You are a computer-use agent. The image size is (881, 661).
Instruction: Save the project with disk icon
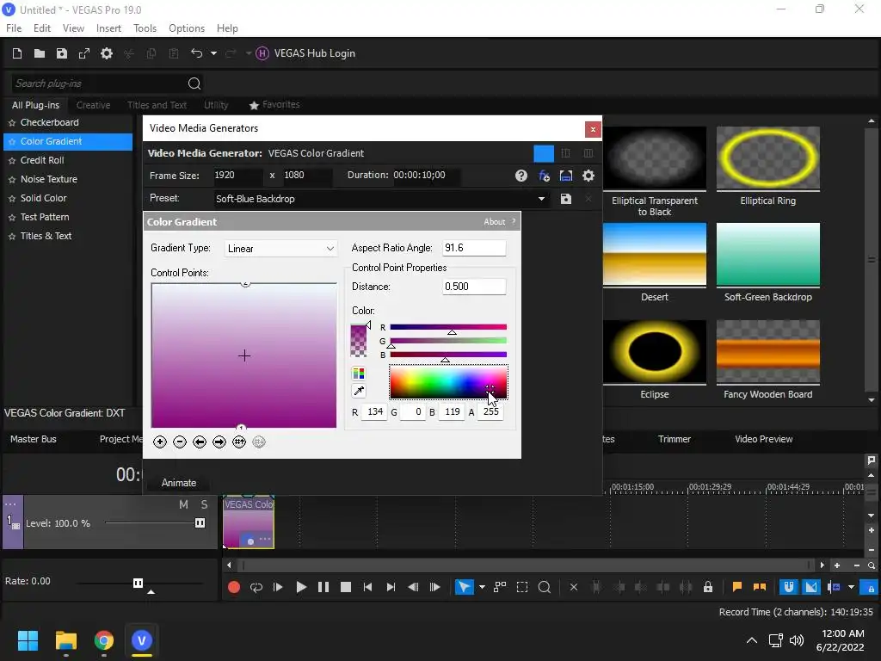pos(62,53)
